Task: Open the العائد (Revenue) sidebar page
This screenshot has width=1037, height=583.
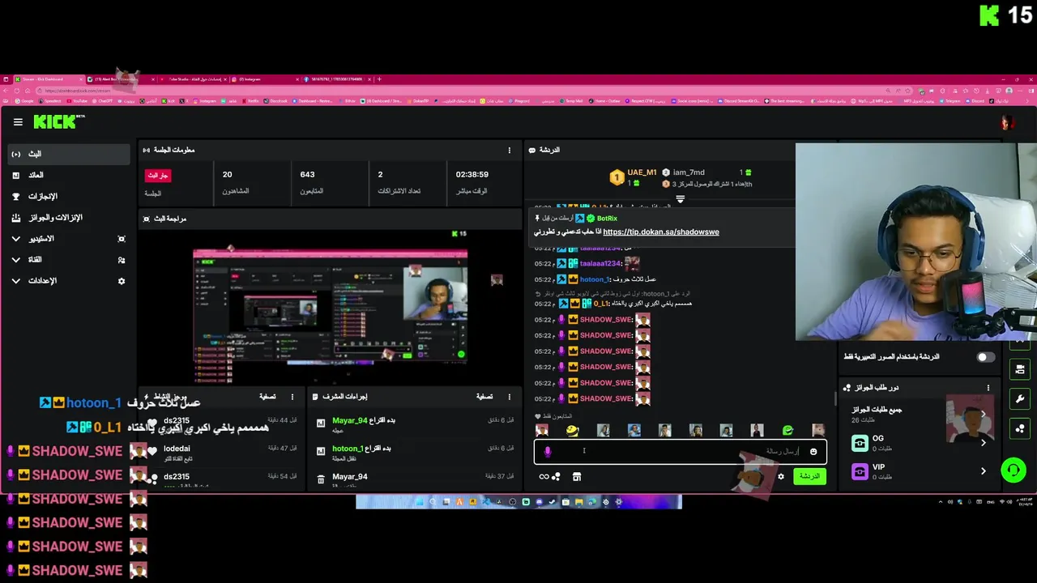Action: [69, 175]
